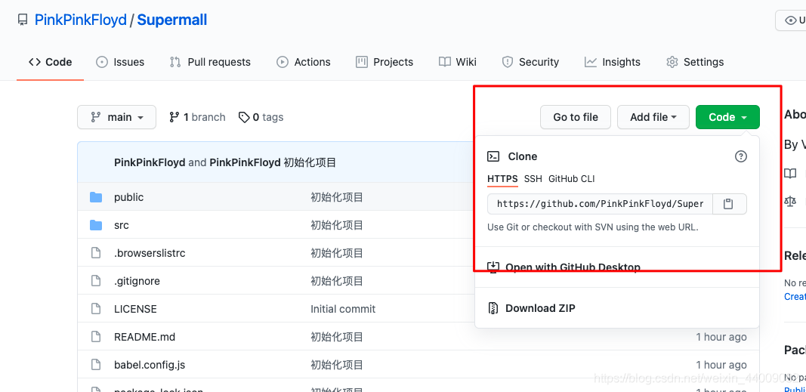Click the scales license icon in About sidebar
This screenshot has height=392, width=806.
(790, 201)
